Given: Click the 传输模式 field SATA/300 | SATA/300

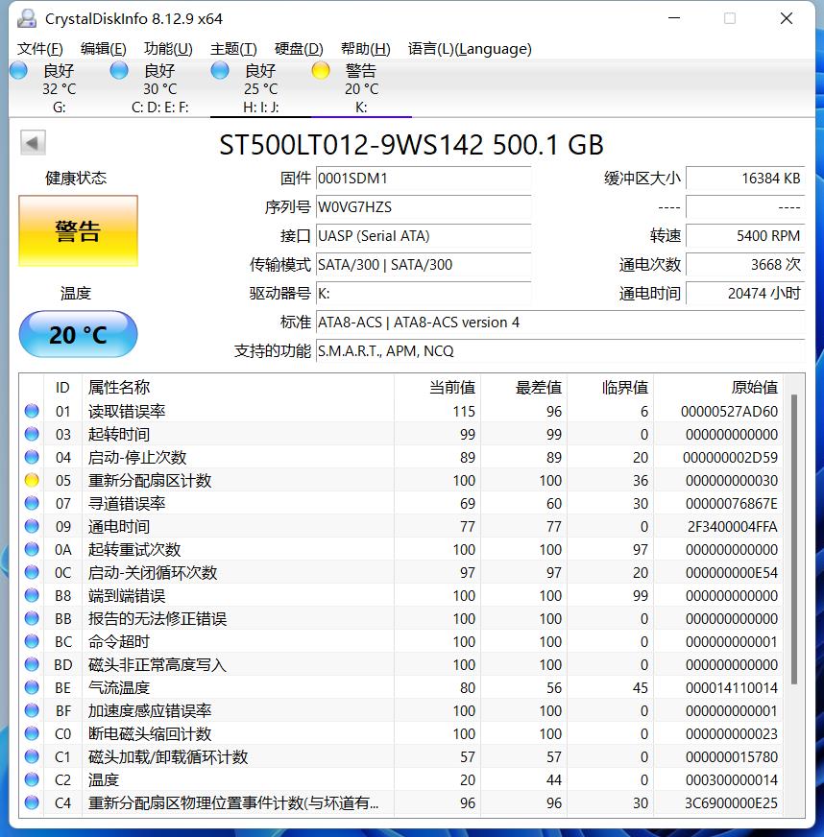Looking at the screenshot, I should point(424,265).
